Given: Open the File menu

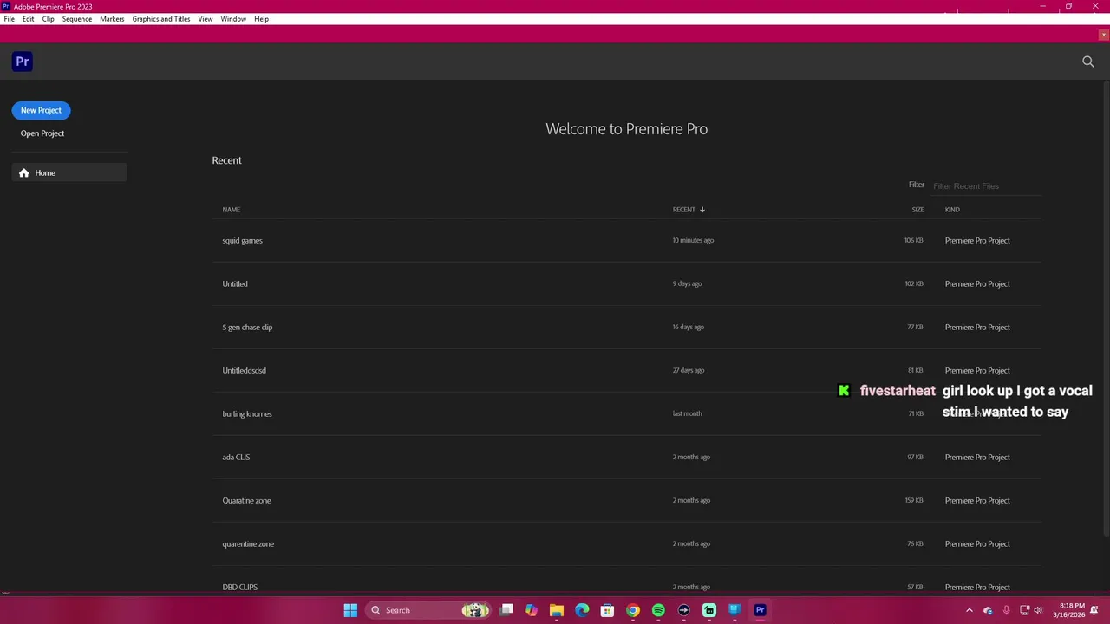Looking at the screenshot, I should pos(9,19).
